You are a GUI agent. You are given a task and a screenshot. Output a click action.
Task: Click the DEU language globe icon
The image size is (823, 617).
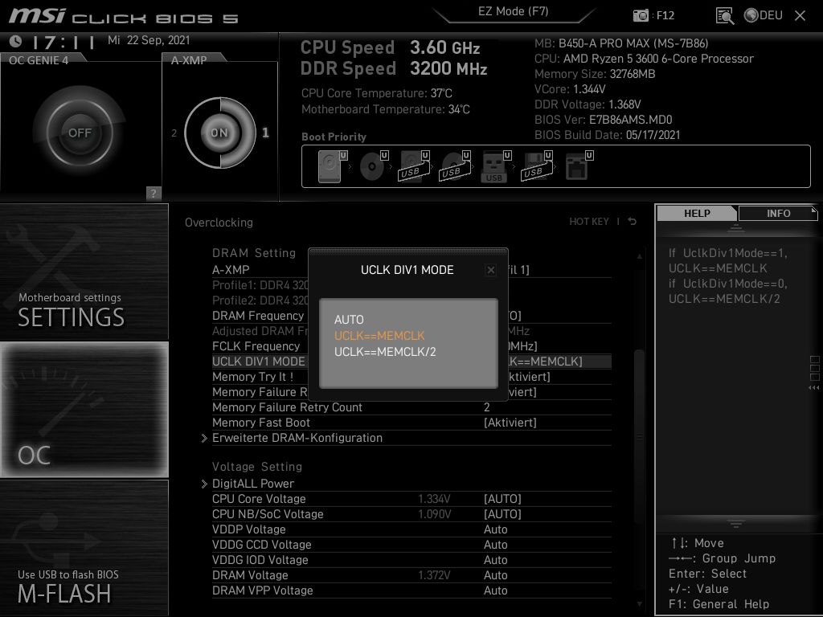(750, 14)
